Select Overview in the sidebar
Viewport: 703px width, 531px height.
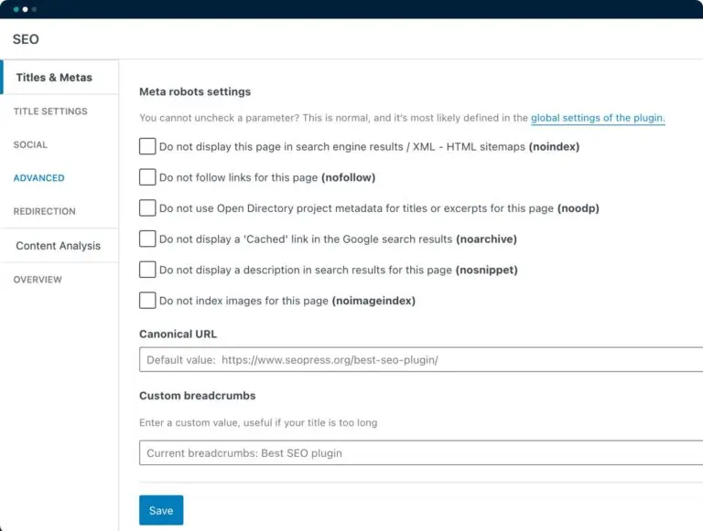[38, 280]
